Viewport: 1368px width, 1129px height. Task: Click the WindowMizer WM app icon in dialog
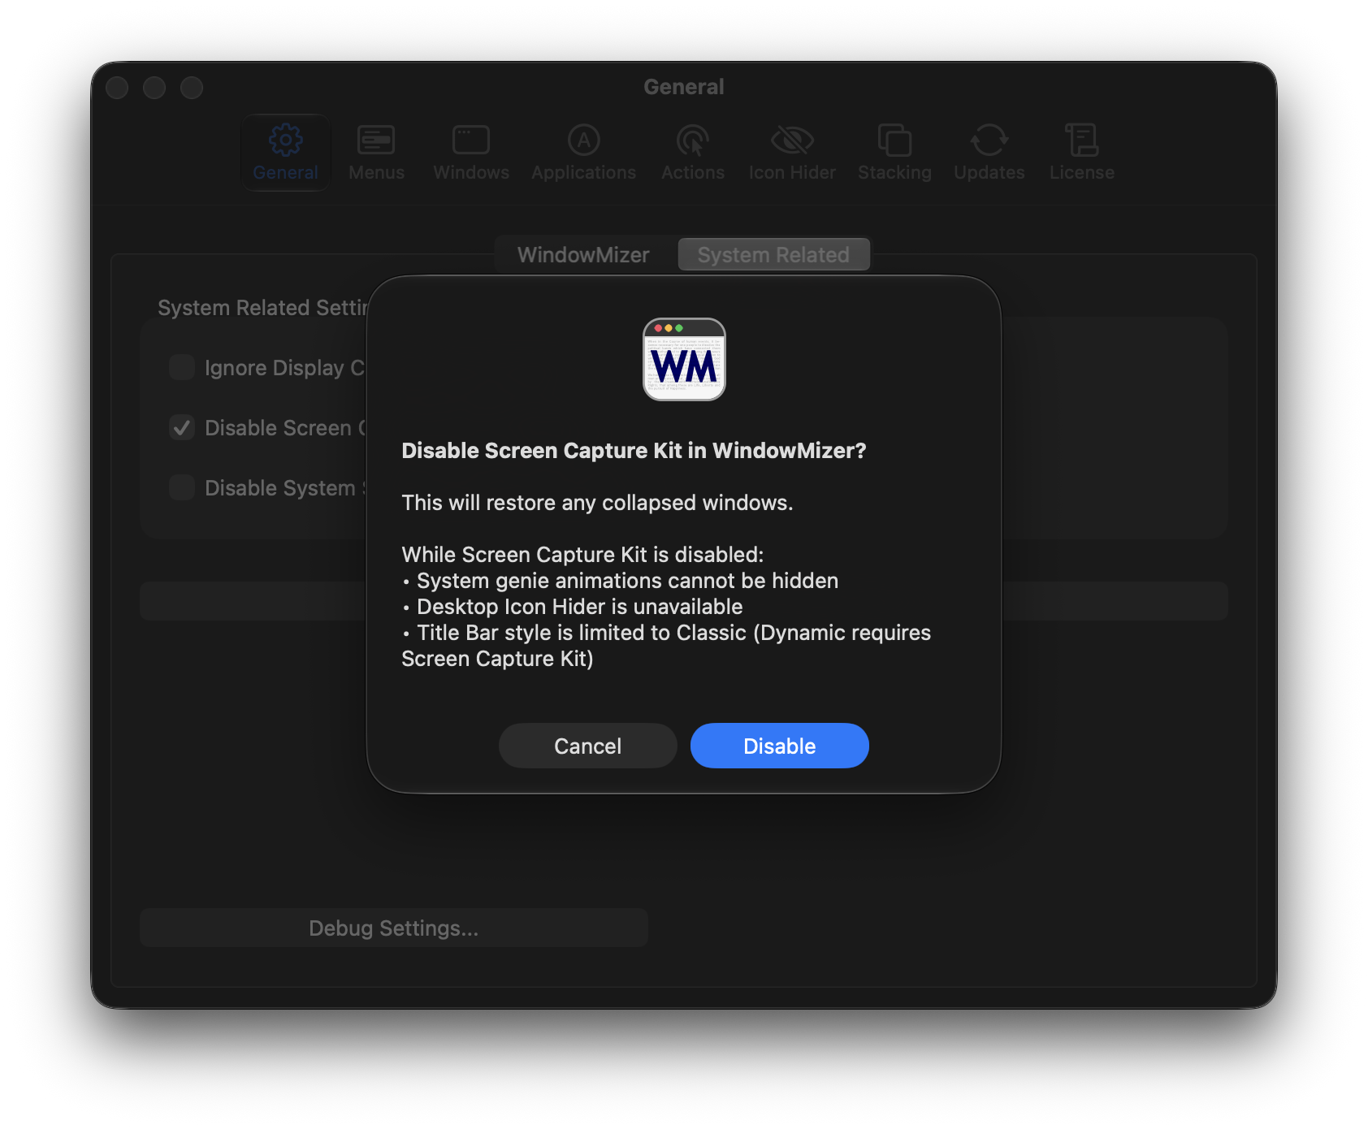pos(684,359)
